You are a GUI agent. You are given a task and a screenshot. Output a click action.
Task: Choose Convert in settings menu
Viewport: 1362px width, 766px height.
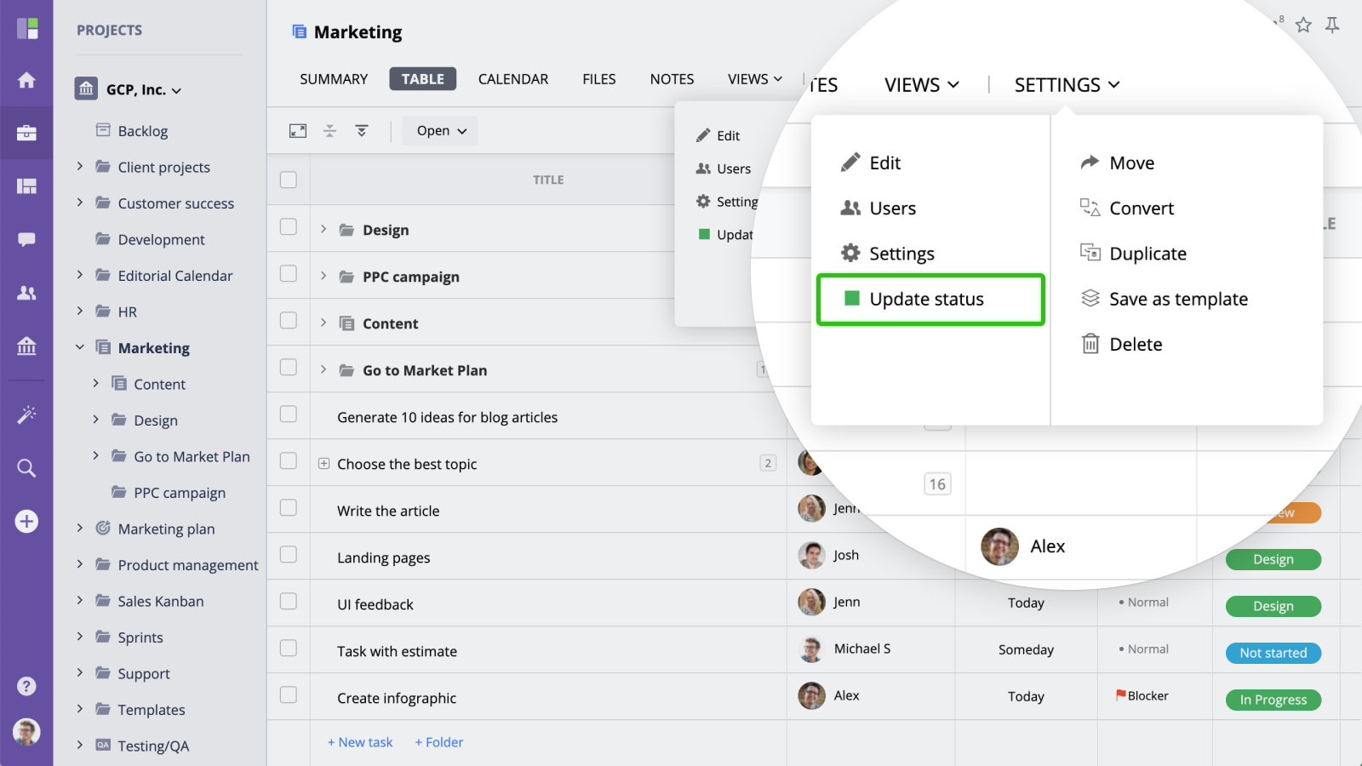pyautogui.click(x=1127, y=209)
